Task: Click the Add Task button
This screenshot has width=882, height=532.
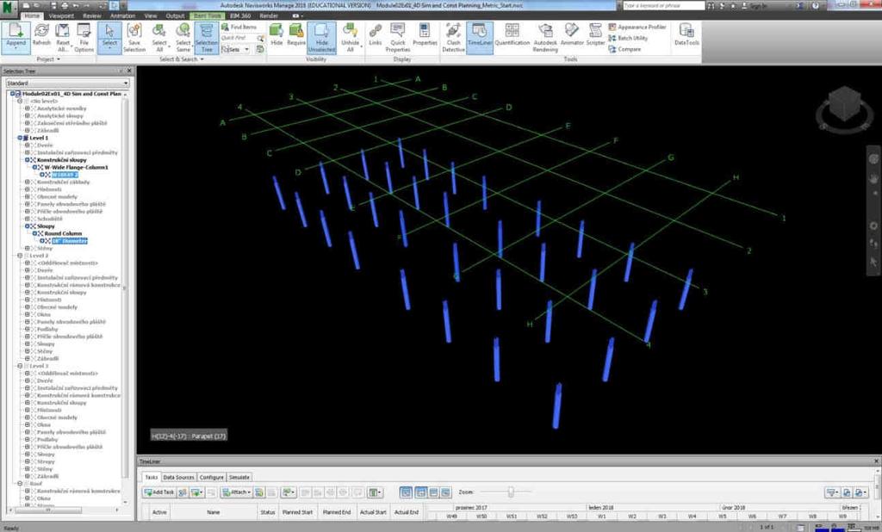Action: pyautogui.click(x=159, y=492)
